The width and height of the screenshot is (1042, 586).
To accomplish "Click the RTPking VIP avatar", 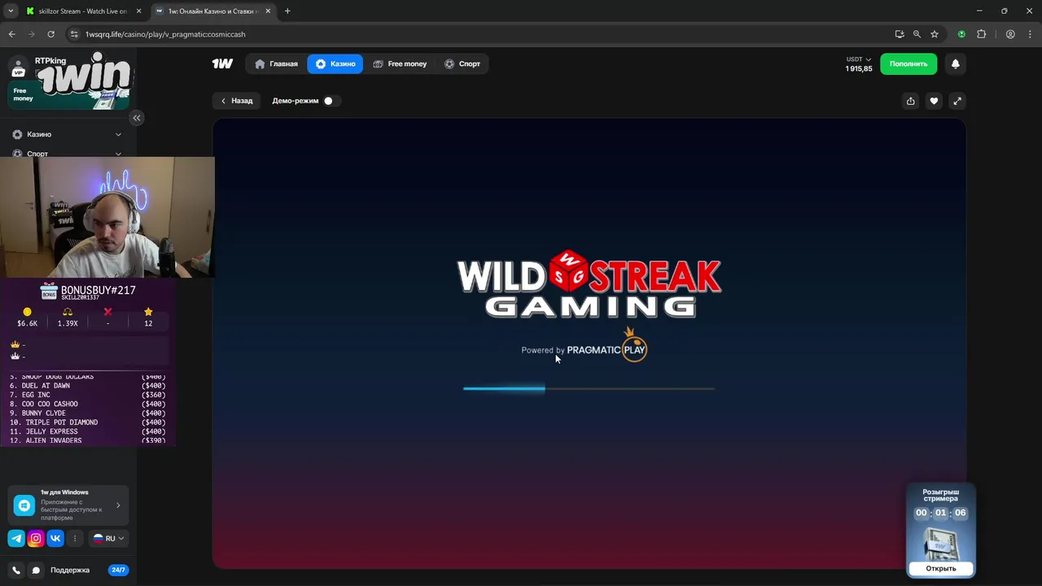I will point(18,67).
